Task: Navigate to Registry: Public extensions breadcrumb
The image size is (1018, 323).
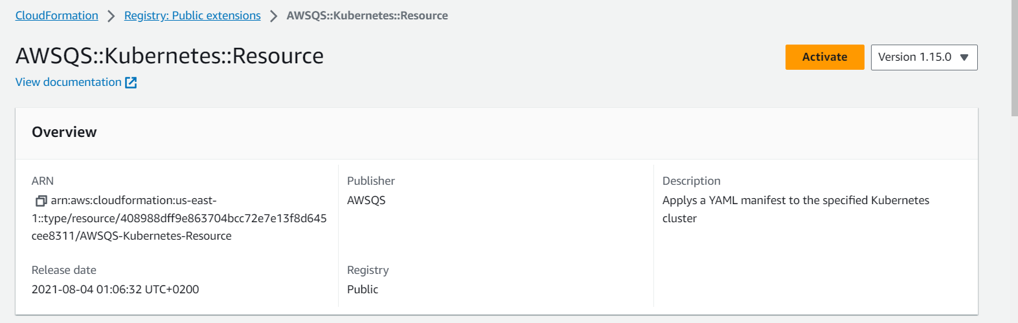Action: tap(192, 16)
